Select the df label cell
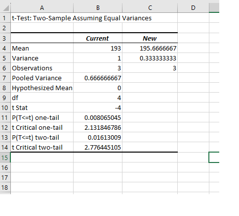 [x=42, y=98]
